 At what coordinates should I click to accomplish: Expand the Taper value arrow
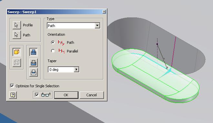click(x=76, y=70)
